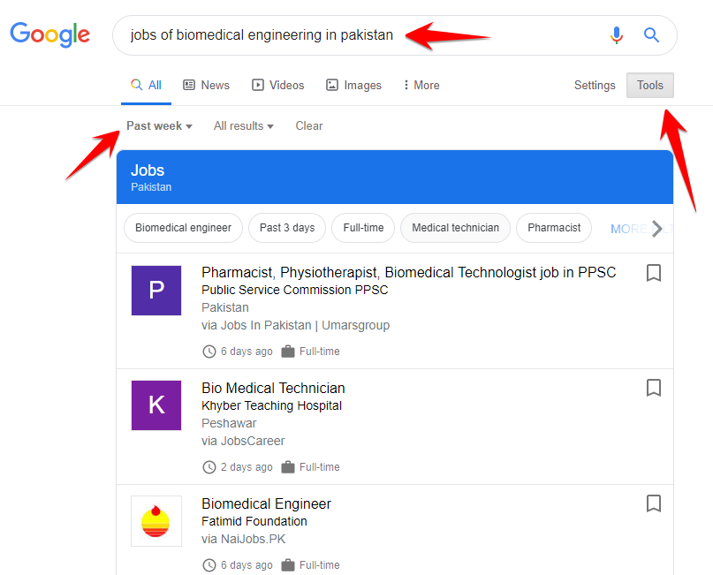
Task: Apply the Pharmacist filter chip
Action: 554,228
